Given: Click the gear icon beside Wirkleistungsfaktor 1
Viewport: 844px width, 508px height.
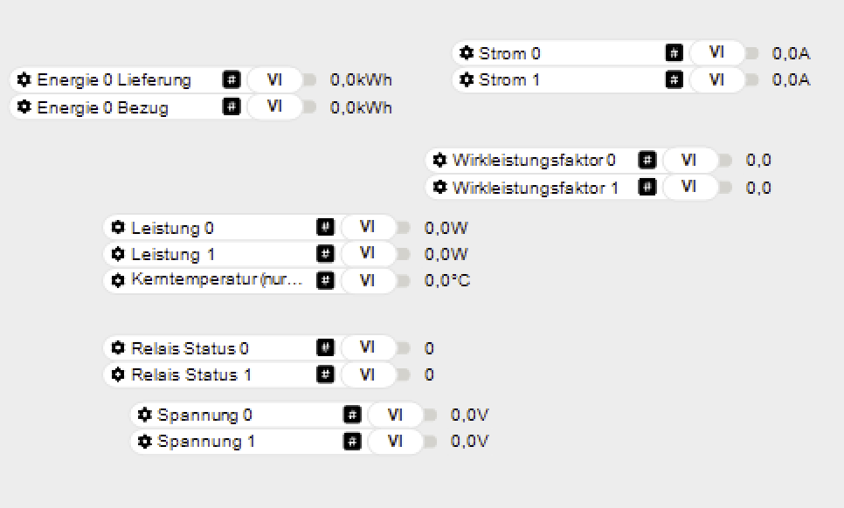Looking at the screenshot, I should (x=440, y=187).
